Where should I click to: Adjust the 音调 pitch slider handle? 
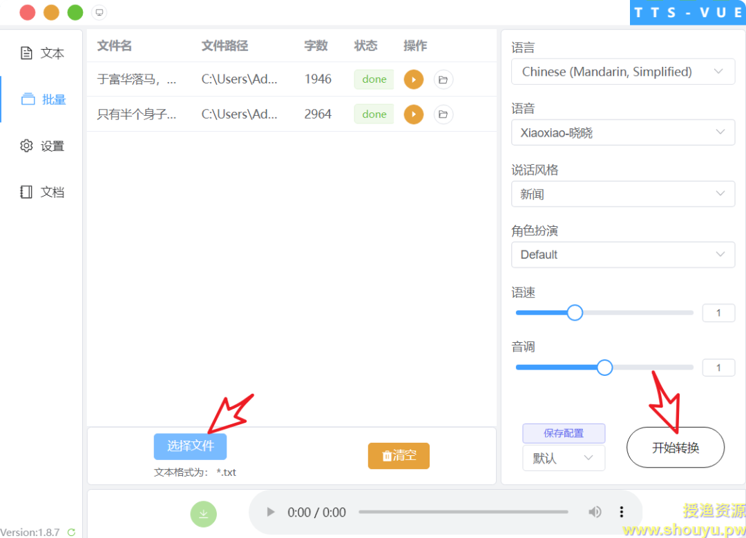pyautogui.click(x=604, y=368)
